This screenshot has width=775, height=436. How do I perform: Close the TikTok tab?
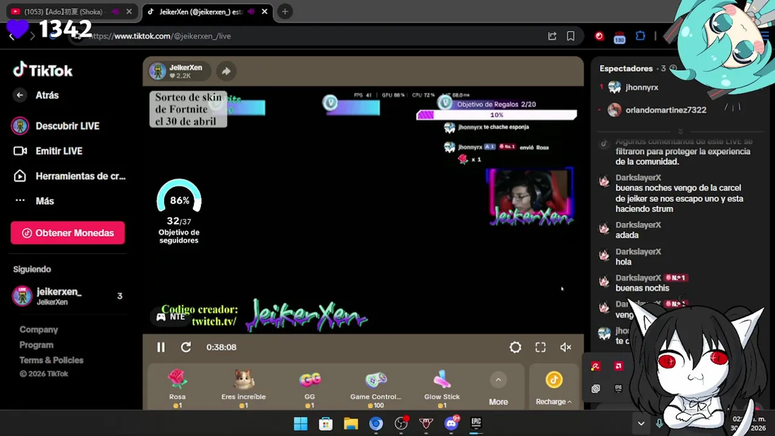(265, 12)
